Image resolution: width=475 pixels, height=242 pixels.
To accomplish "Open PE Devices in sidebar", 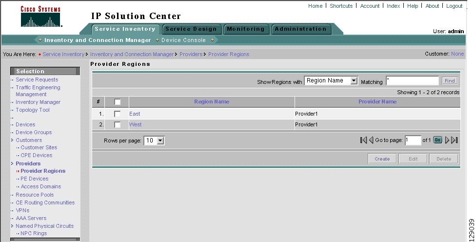I will [35, 179].
